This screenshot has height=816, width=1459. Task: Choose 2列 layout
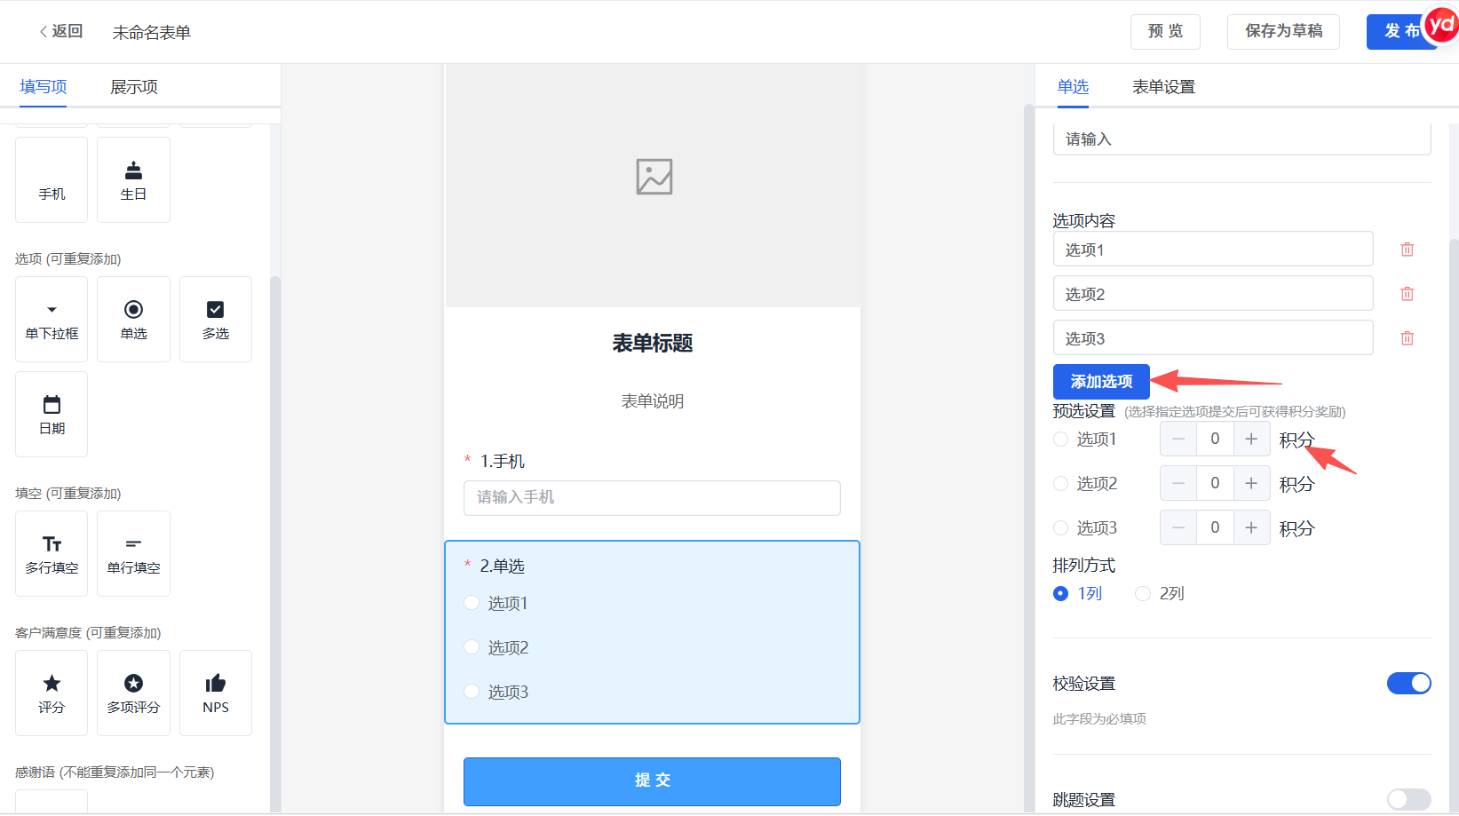[1143, 593]
